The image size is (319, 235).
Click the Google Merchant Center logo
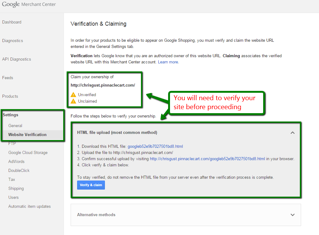coord(29,4)
